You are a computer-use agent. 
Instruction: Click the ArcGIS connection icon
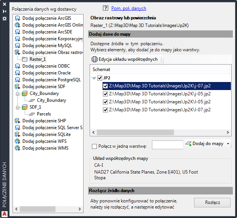(x=17, y=18)
